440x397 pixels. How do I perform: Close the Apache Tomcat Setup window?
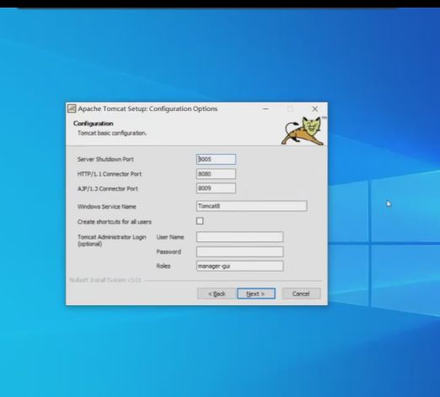click(315, 109)
